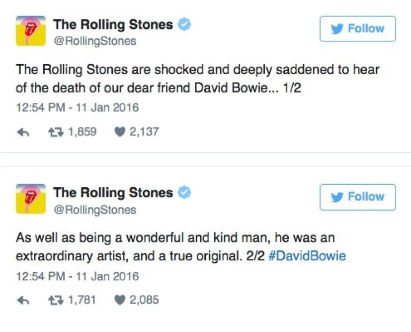
Task: Click the tongue logo avatar on first tweet
Action: click(x=31, y=31)
